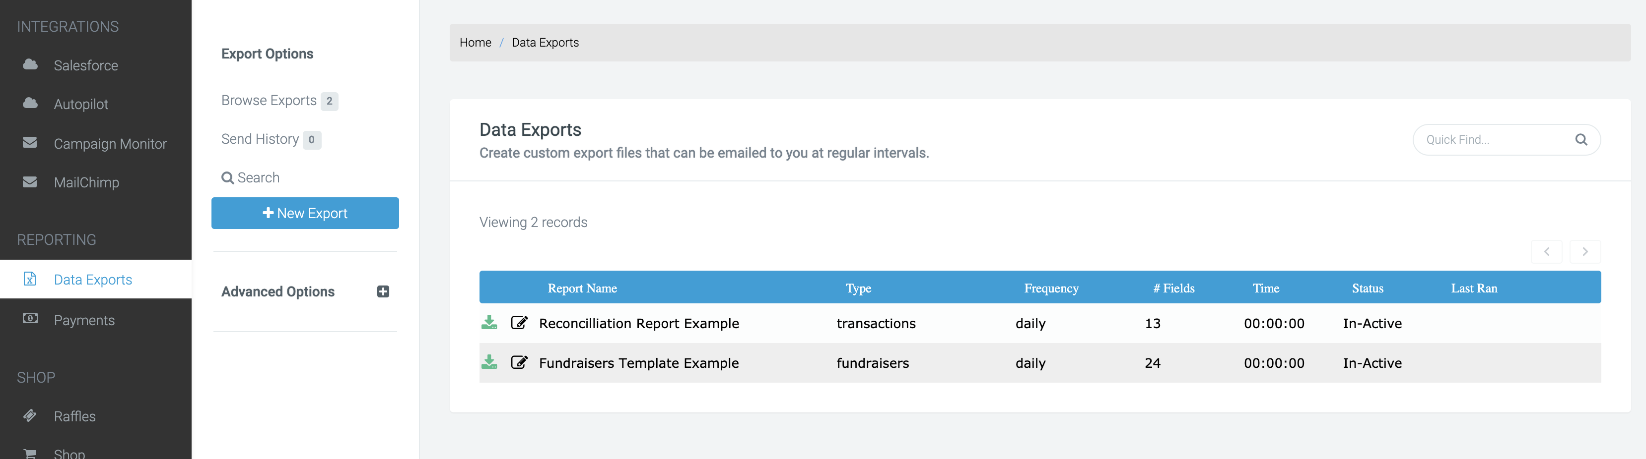
Task: View Send History
Action: 260,139
